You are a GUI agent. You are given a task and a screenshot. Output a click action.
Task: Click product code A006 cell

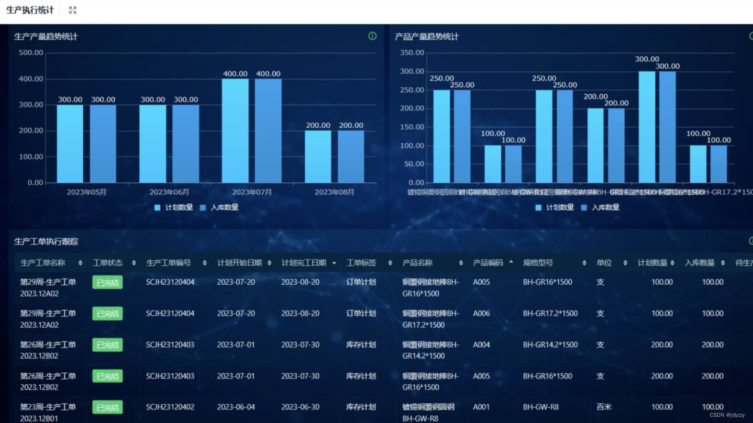(x=481, y=313)
